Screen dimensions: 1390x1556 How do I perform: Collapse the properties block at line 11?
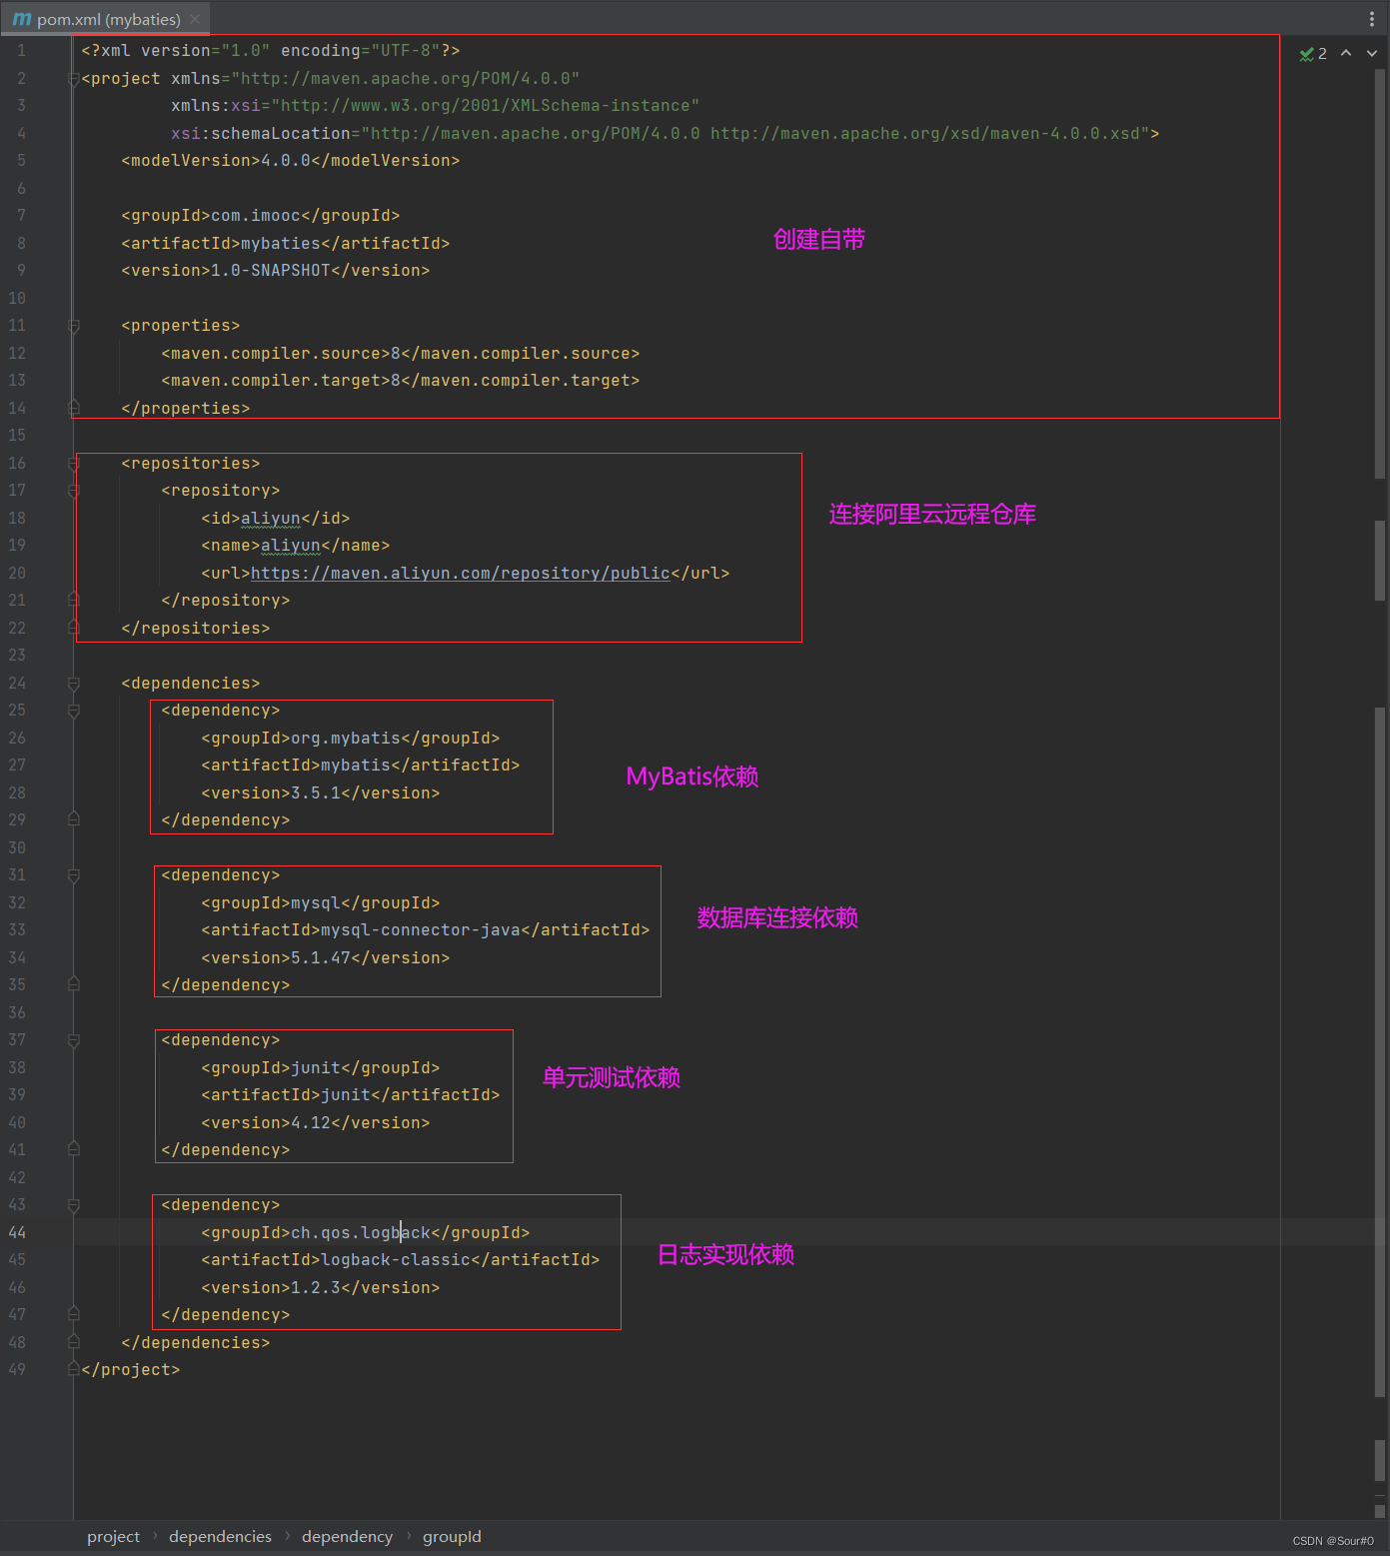(x=73, y=326)
